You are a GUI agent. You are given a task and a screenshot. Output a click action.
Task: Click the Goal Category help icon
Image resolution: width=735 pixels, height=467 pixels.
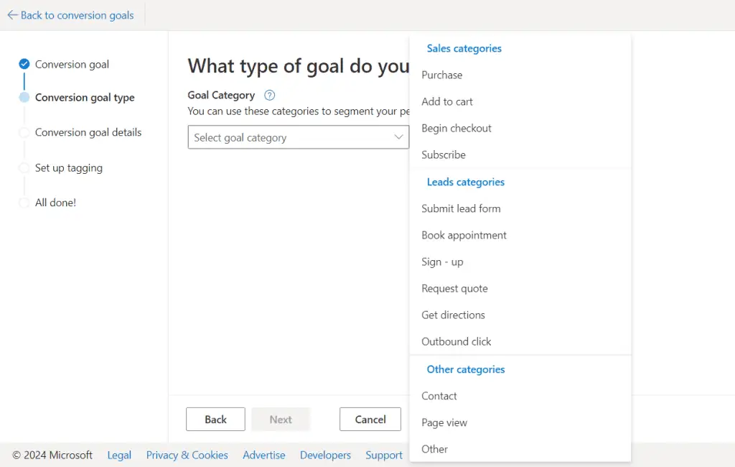pos(268,95)
